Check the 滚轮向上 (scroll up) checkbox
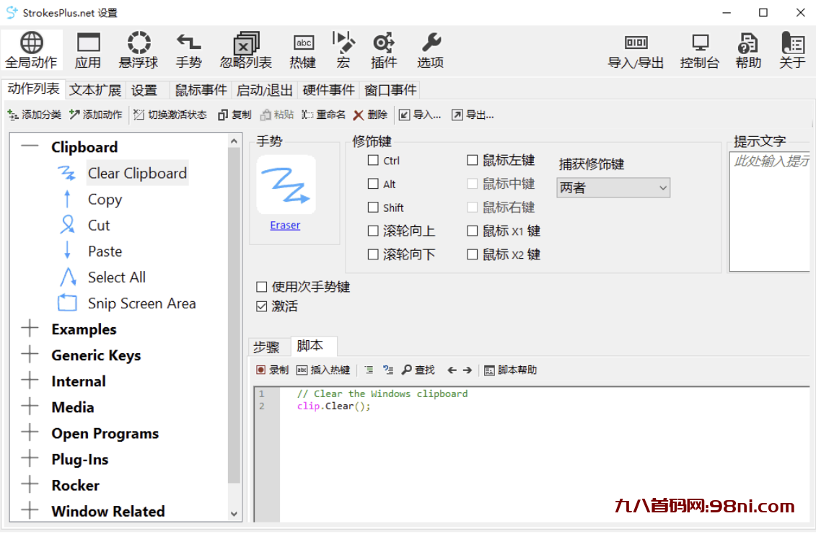 point(372,231)
